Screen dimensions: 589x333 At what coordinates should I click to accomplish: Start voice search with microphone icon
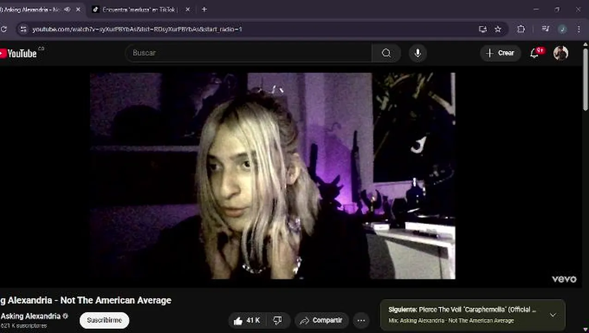pyautogui.click(x=418, y=53)
